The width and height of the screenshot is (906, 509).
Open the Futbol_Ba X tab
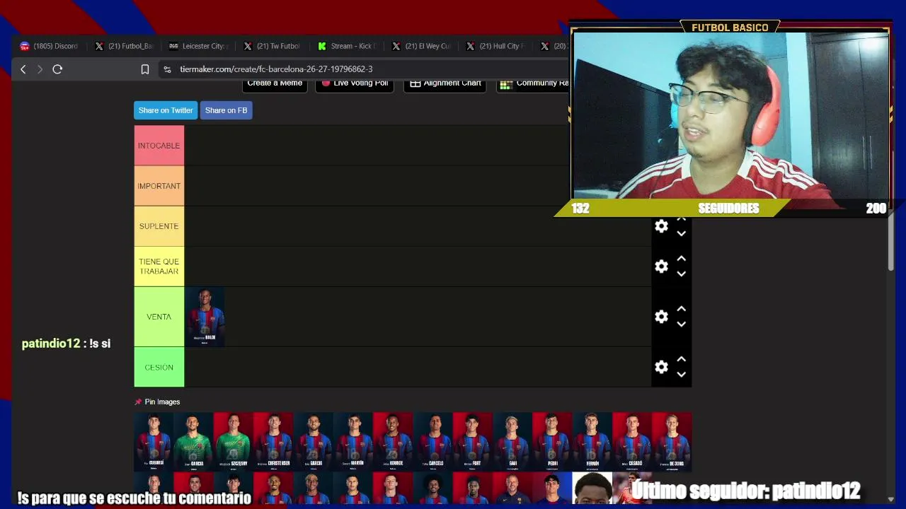(x=125, y=46)
